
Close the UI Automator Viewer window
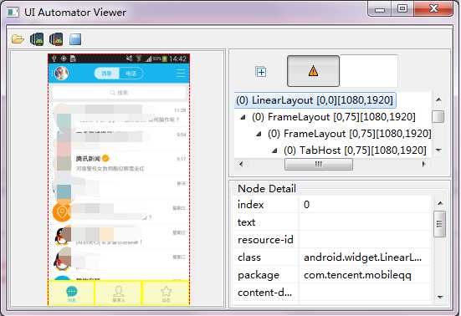[x=433, y=8]
